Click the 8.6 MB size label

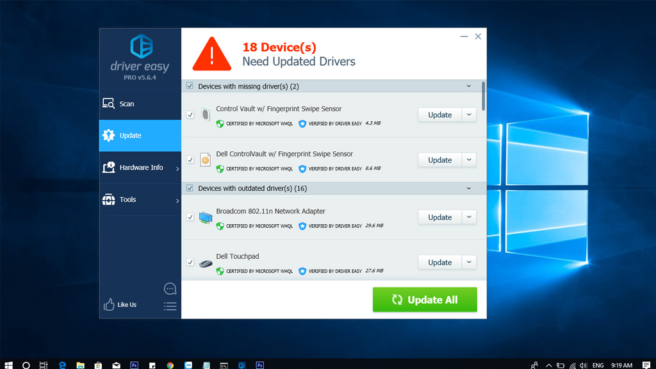coord(373,168)
